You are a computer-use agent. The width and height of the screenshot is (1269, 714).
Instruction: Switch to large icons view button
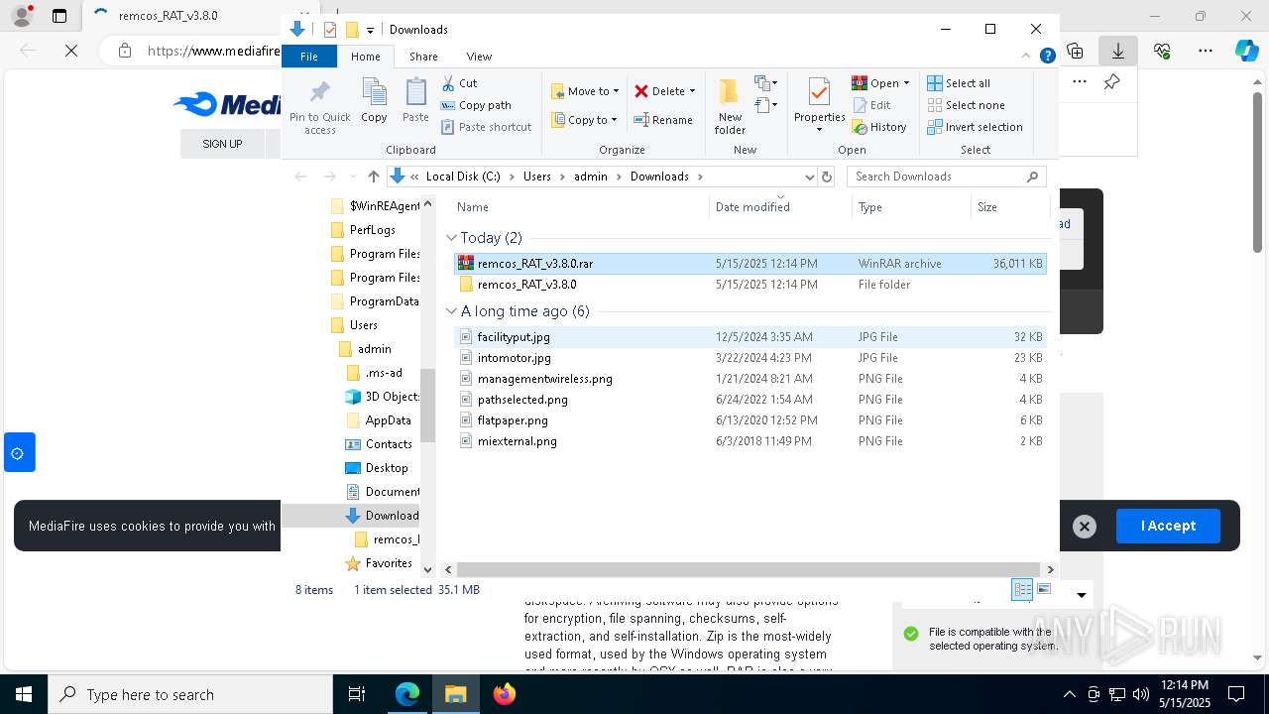[1043, 589]
